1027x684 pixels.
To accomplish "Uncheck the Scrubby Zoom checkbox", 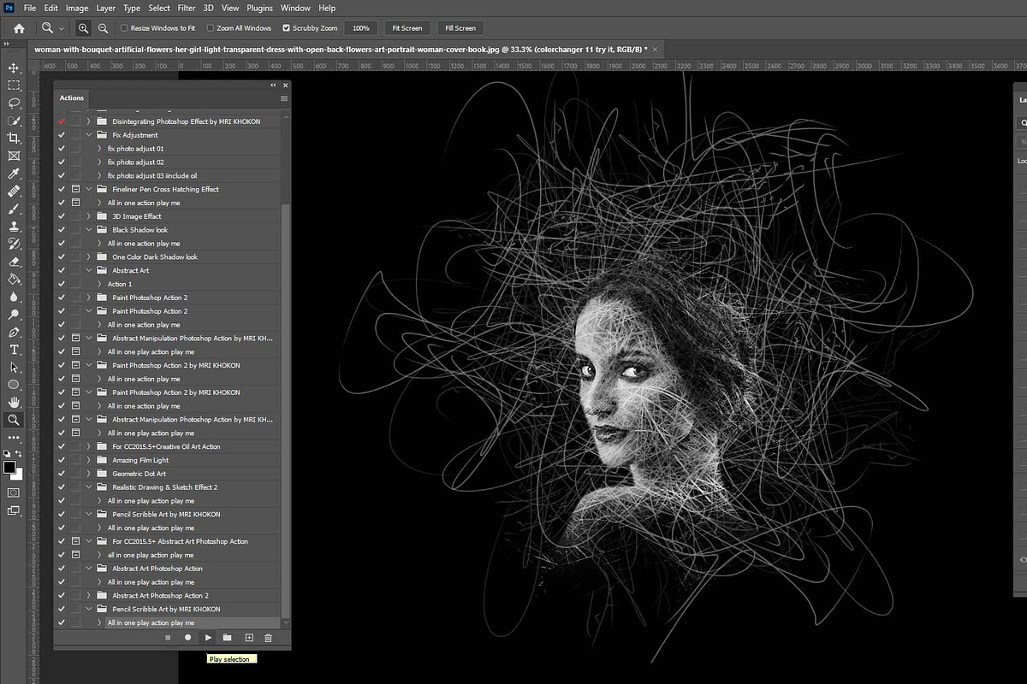I will pyautogui.click(x=287, y=28).
